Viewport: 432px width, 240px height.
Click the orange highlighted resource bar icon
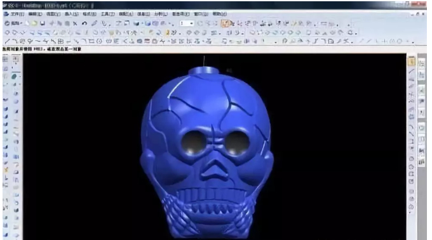pyautogui.click(x=411, y=61)
